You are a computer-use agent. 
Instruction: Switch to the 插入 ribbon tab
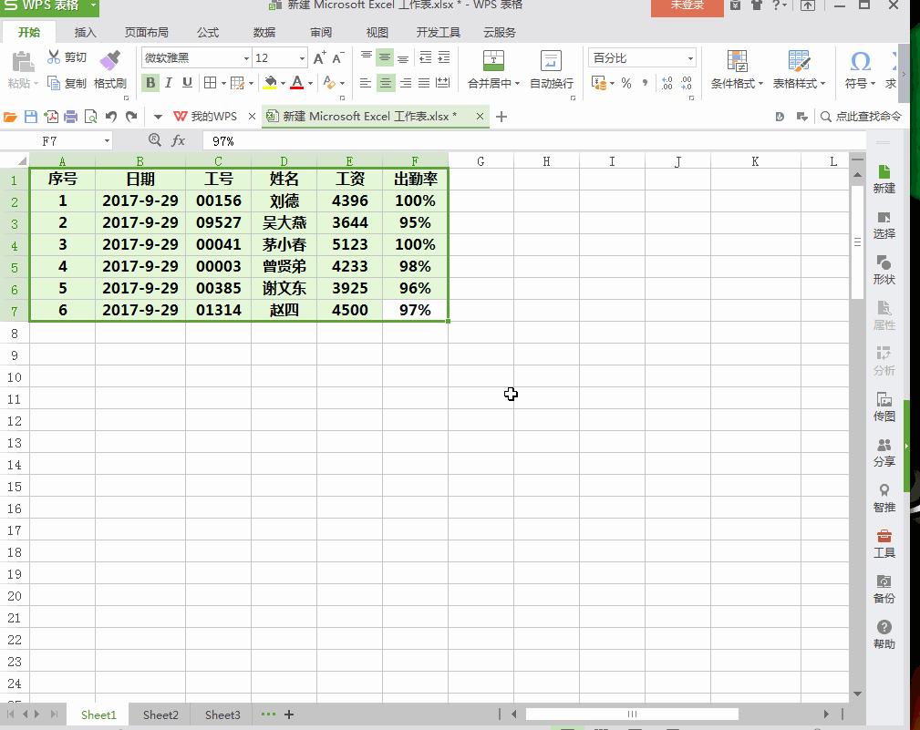tap(85, 32)
